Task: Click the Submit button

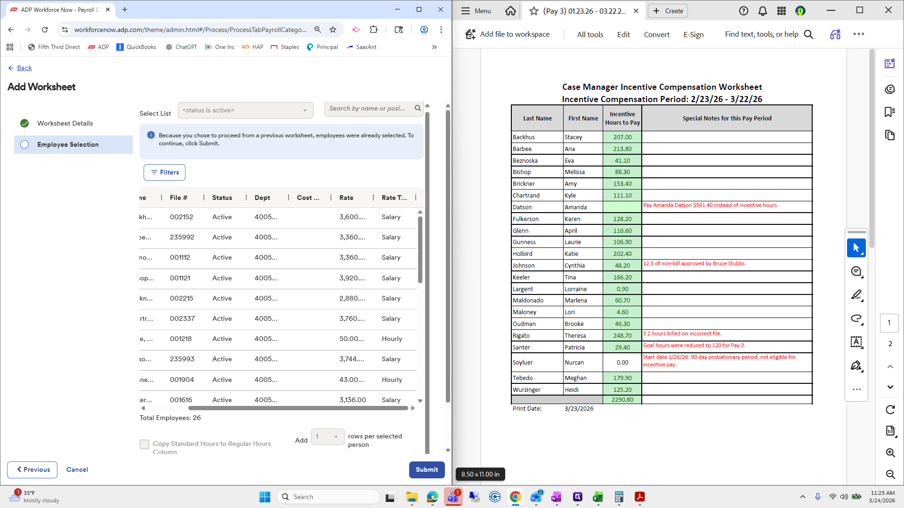Action: point(427,469)
